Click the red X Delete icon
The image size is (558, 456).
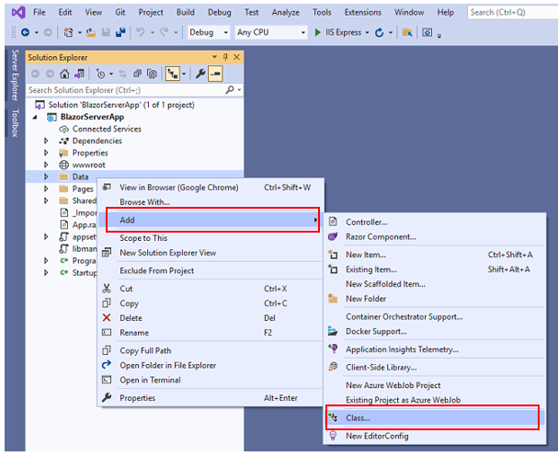(107, 317)
